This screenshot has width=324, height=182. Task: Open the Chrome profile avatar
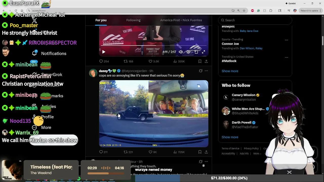[295, 11]
